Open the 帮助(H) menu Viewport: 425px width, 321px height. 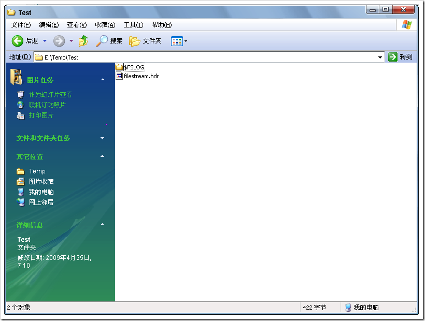[x=162, y=25]
